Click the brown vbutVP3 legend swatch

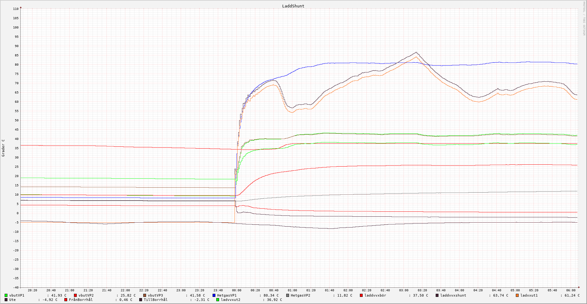145,295
